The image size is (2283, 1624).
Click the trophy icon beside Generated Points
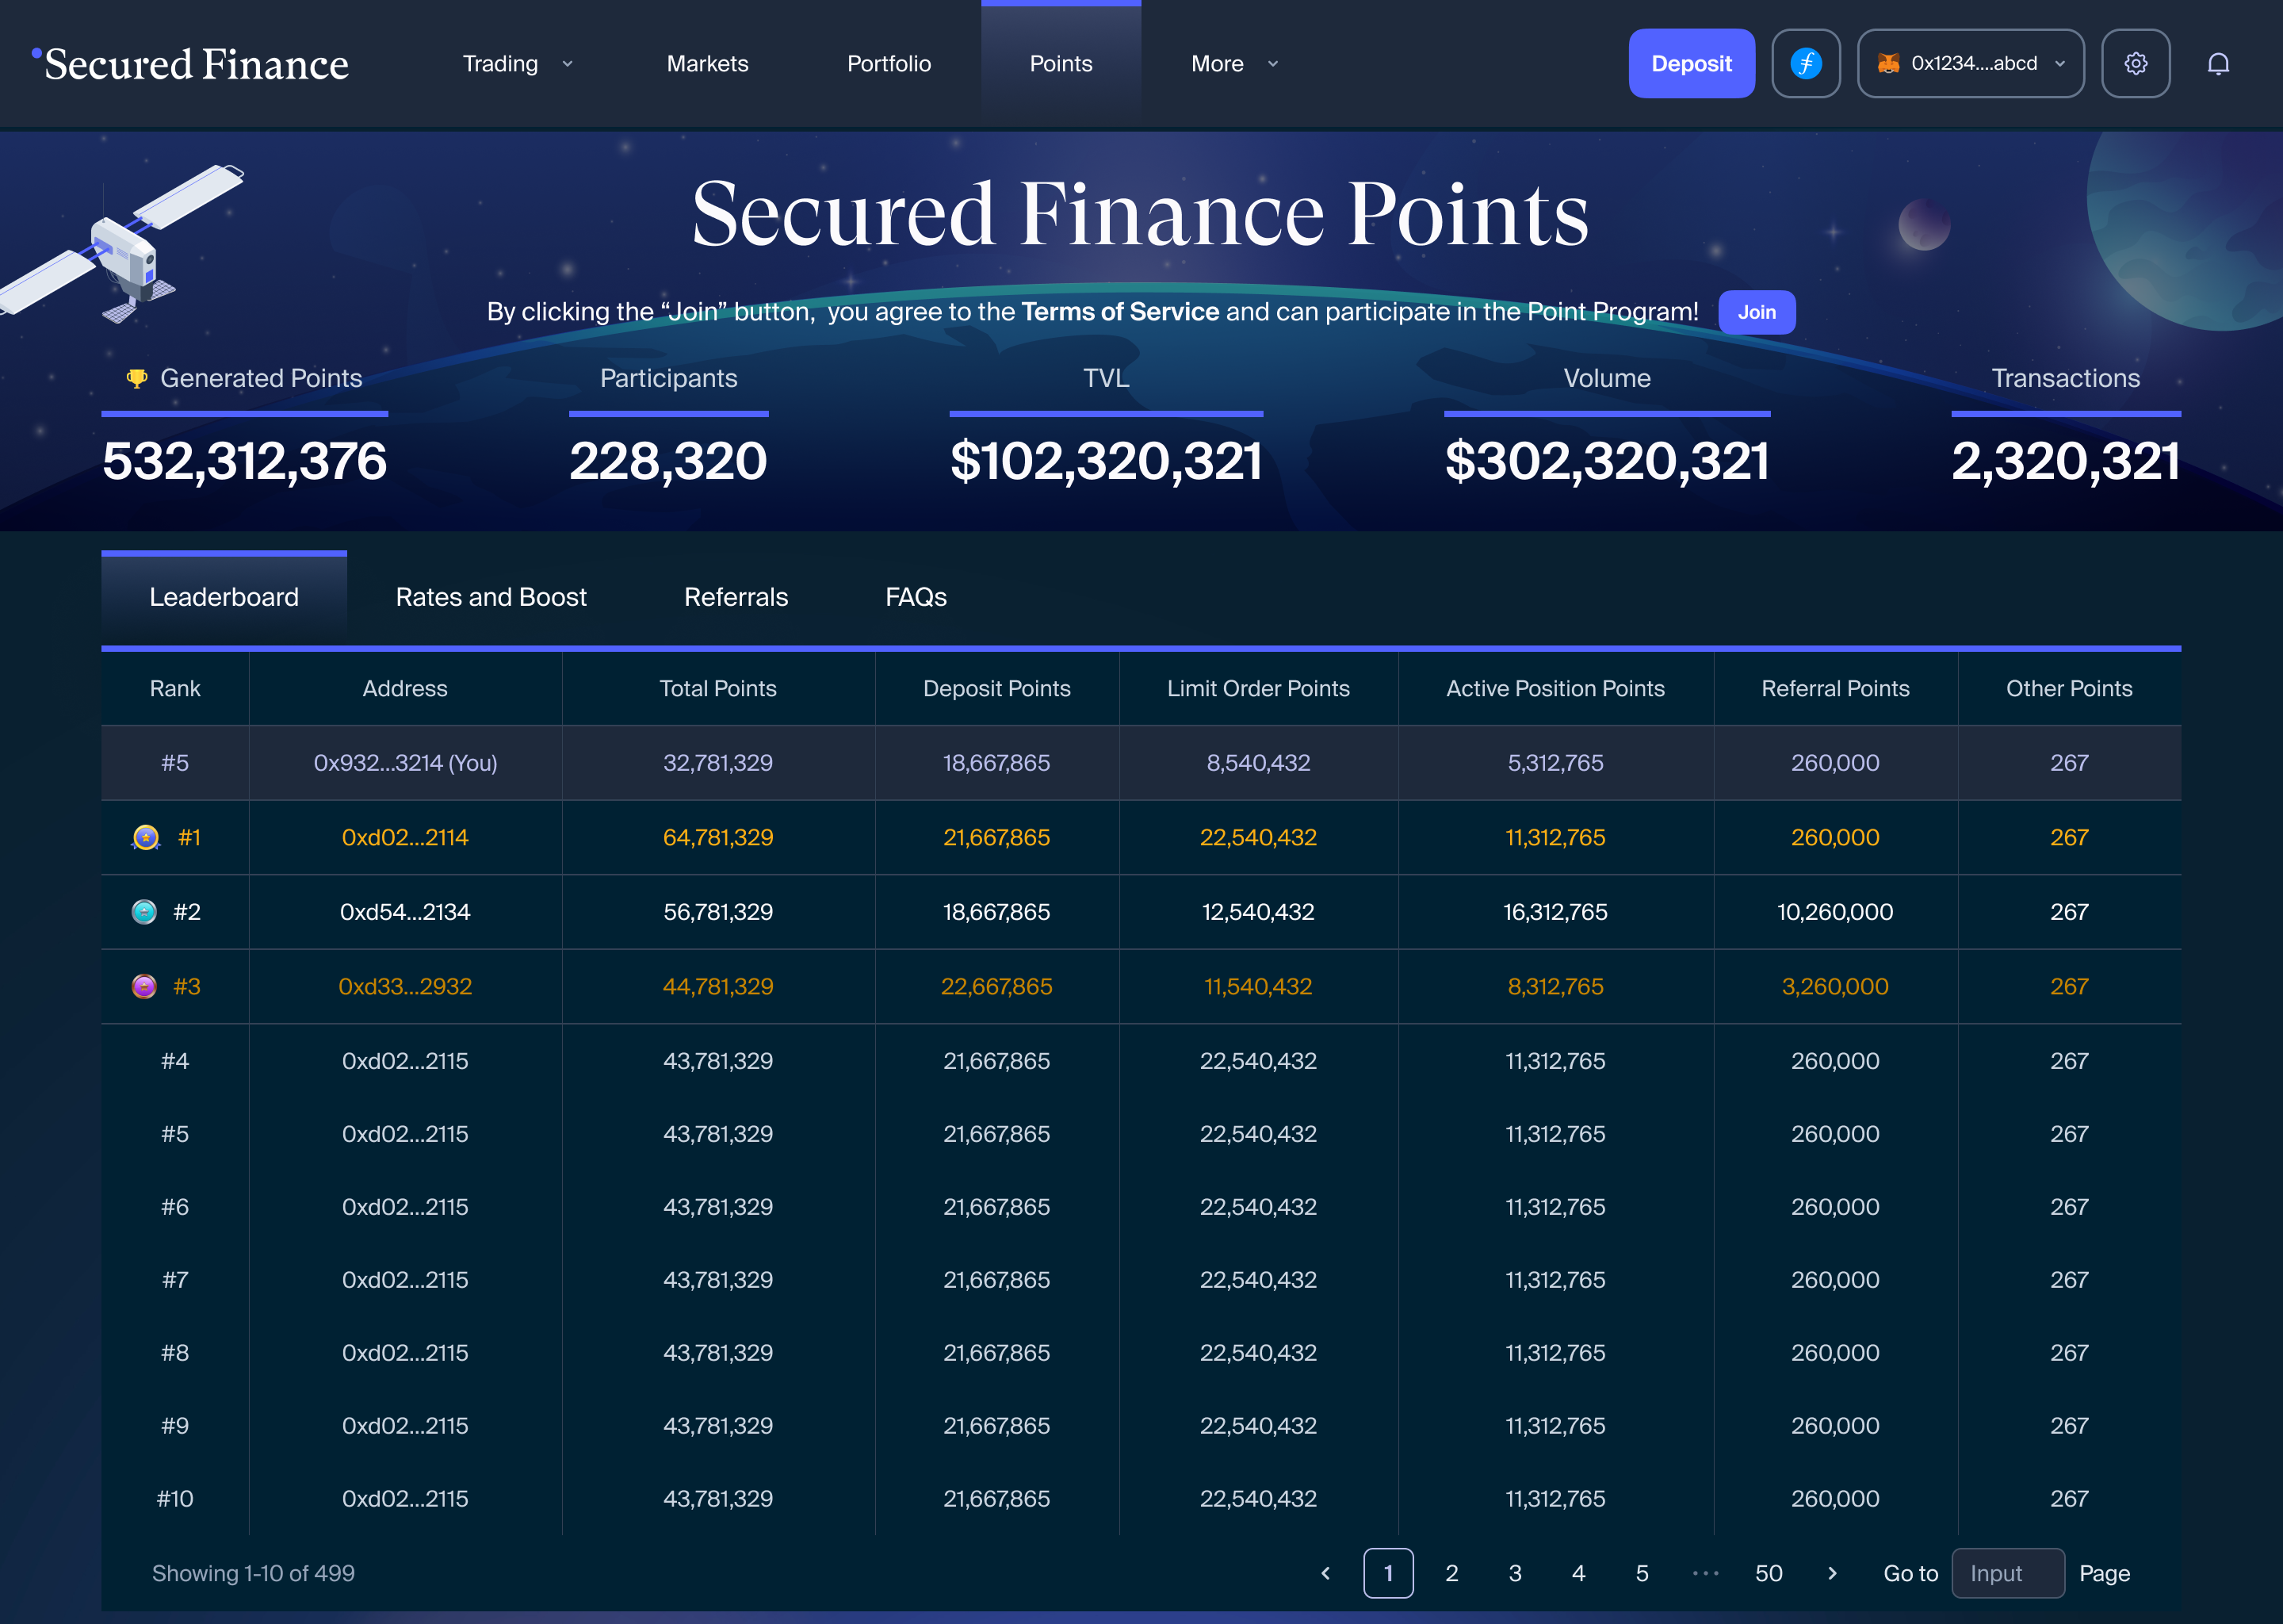click(137, 378)
